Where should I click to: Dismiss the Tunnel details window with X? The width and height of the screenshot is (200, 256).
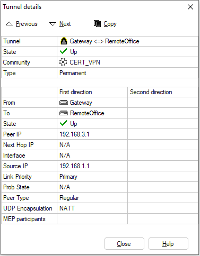(x=190, y=7)
